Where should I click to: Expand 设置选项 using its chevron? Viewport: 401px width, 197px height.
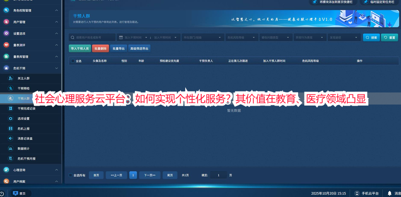click(57, 34)
